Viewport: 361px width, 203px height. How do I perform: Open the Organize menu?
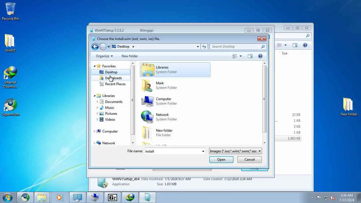[104, 56]
